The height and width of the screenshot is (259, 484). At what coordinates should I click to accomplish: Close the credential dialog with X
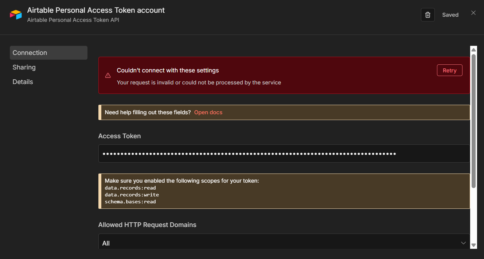coord(473,13)
